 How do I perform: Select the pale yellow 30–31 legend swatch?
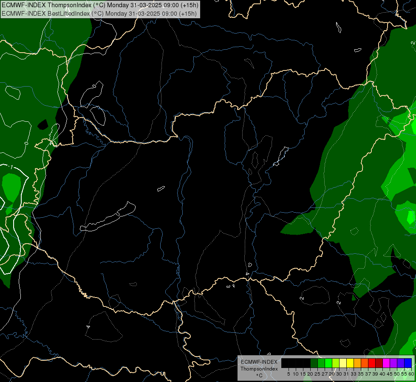tap(343, 363)
